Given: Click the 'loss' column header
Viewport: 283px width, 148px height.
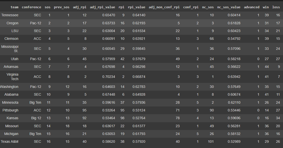Looking at the screenshot, I should (276, 7).
